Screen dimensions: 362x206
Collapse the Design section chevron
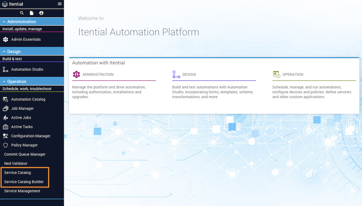pos(4,52)
